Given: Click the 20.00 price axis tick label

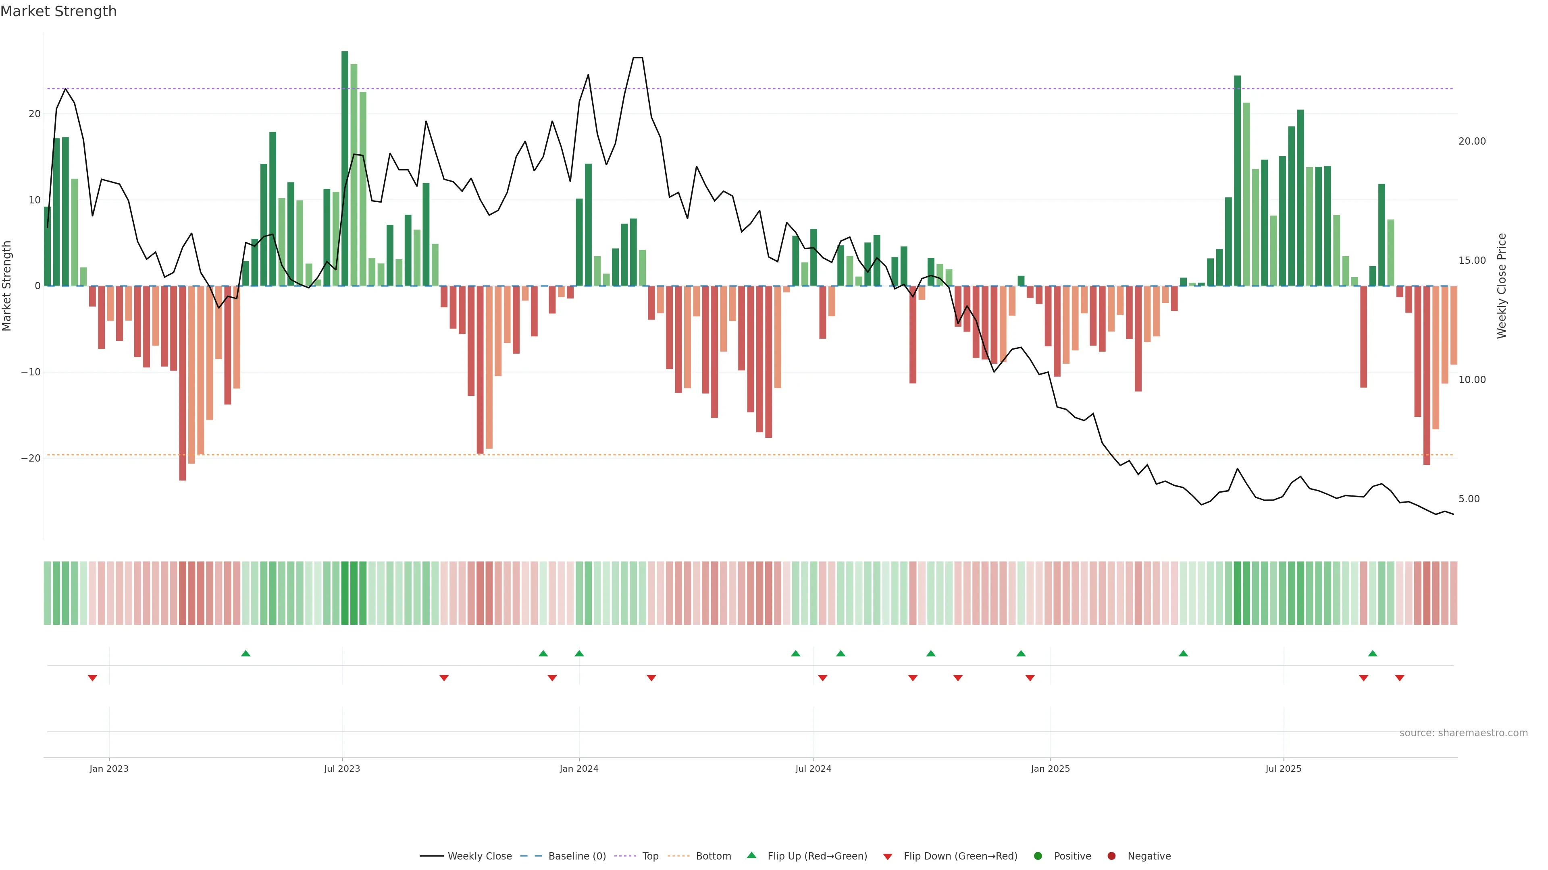Looking at the screenshot, I should (1472, 141).
